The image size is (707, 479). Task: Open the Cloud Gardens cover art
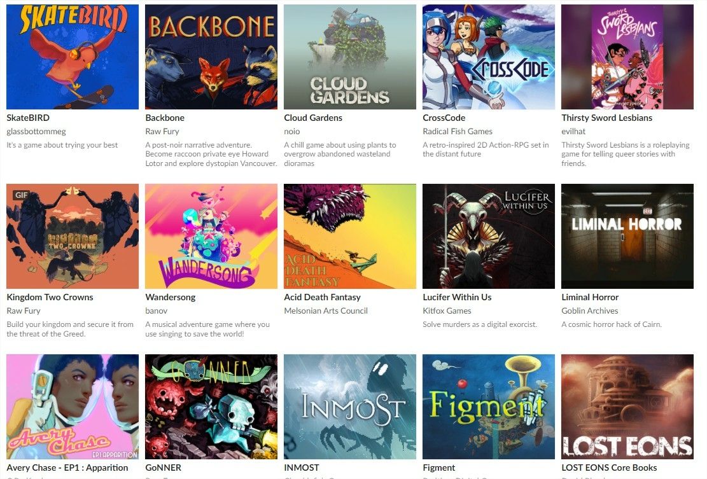[350, 57]
